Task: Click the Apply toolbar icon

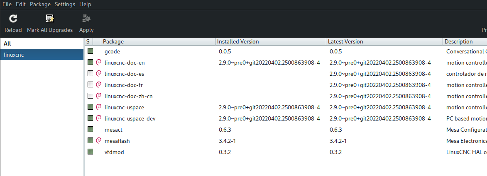Action: (86, 19)
